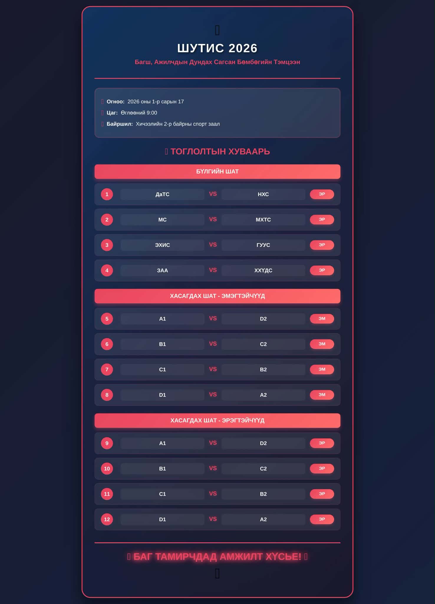Image resolution: width=435 pixels, height=604 pixels.
Task: Click the ЭР tag on match 3
Action: 322,245
